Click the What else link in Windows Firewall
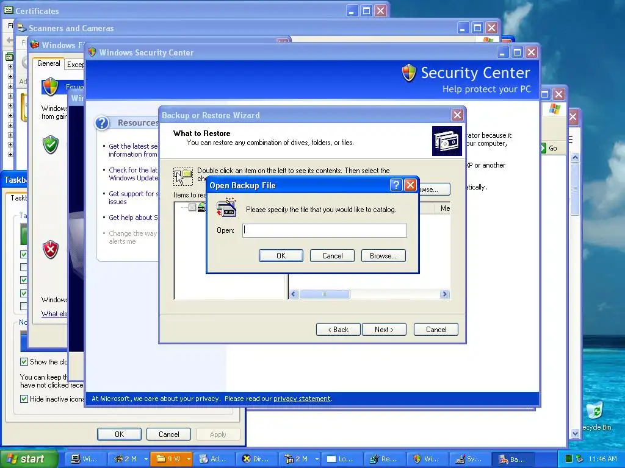Image resolution: width=625 pixels, height=468 pixels. pyautogui.click(x=54, y=314)
